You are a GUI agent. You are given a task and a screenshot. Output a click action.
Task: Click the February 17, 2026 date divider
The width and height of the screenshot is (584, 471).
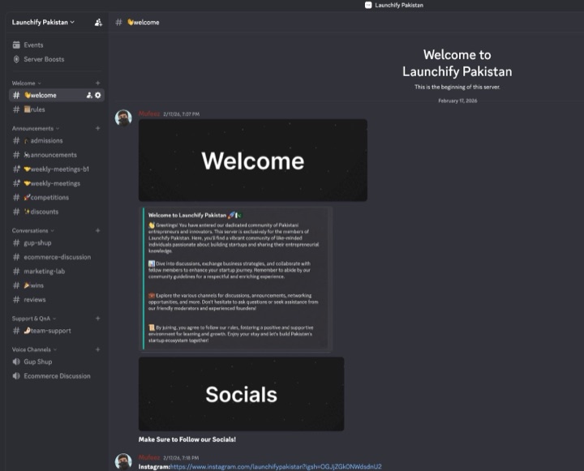pyautogui.click(x=457, y=101)
